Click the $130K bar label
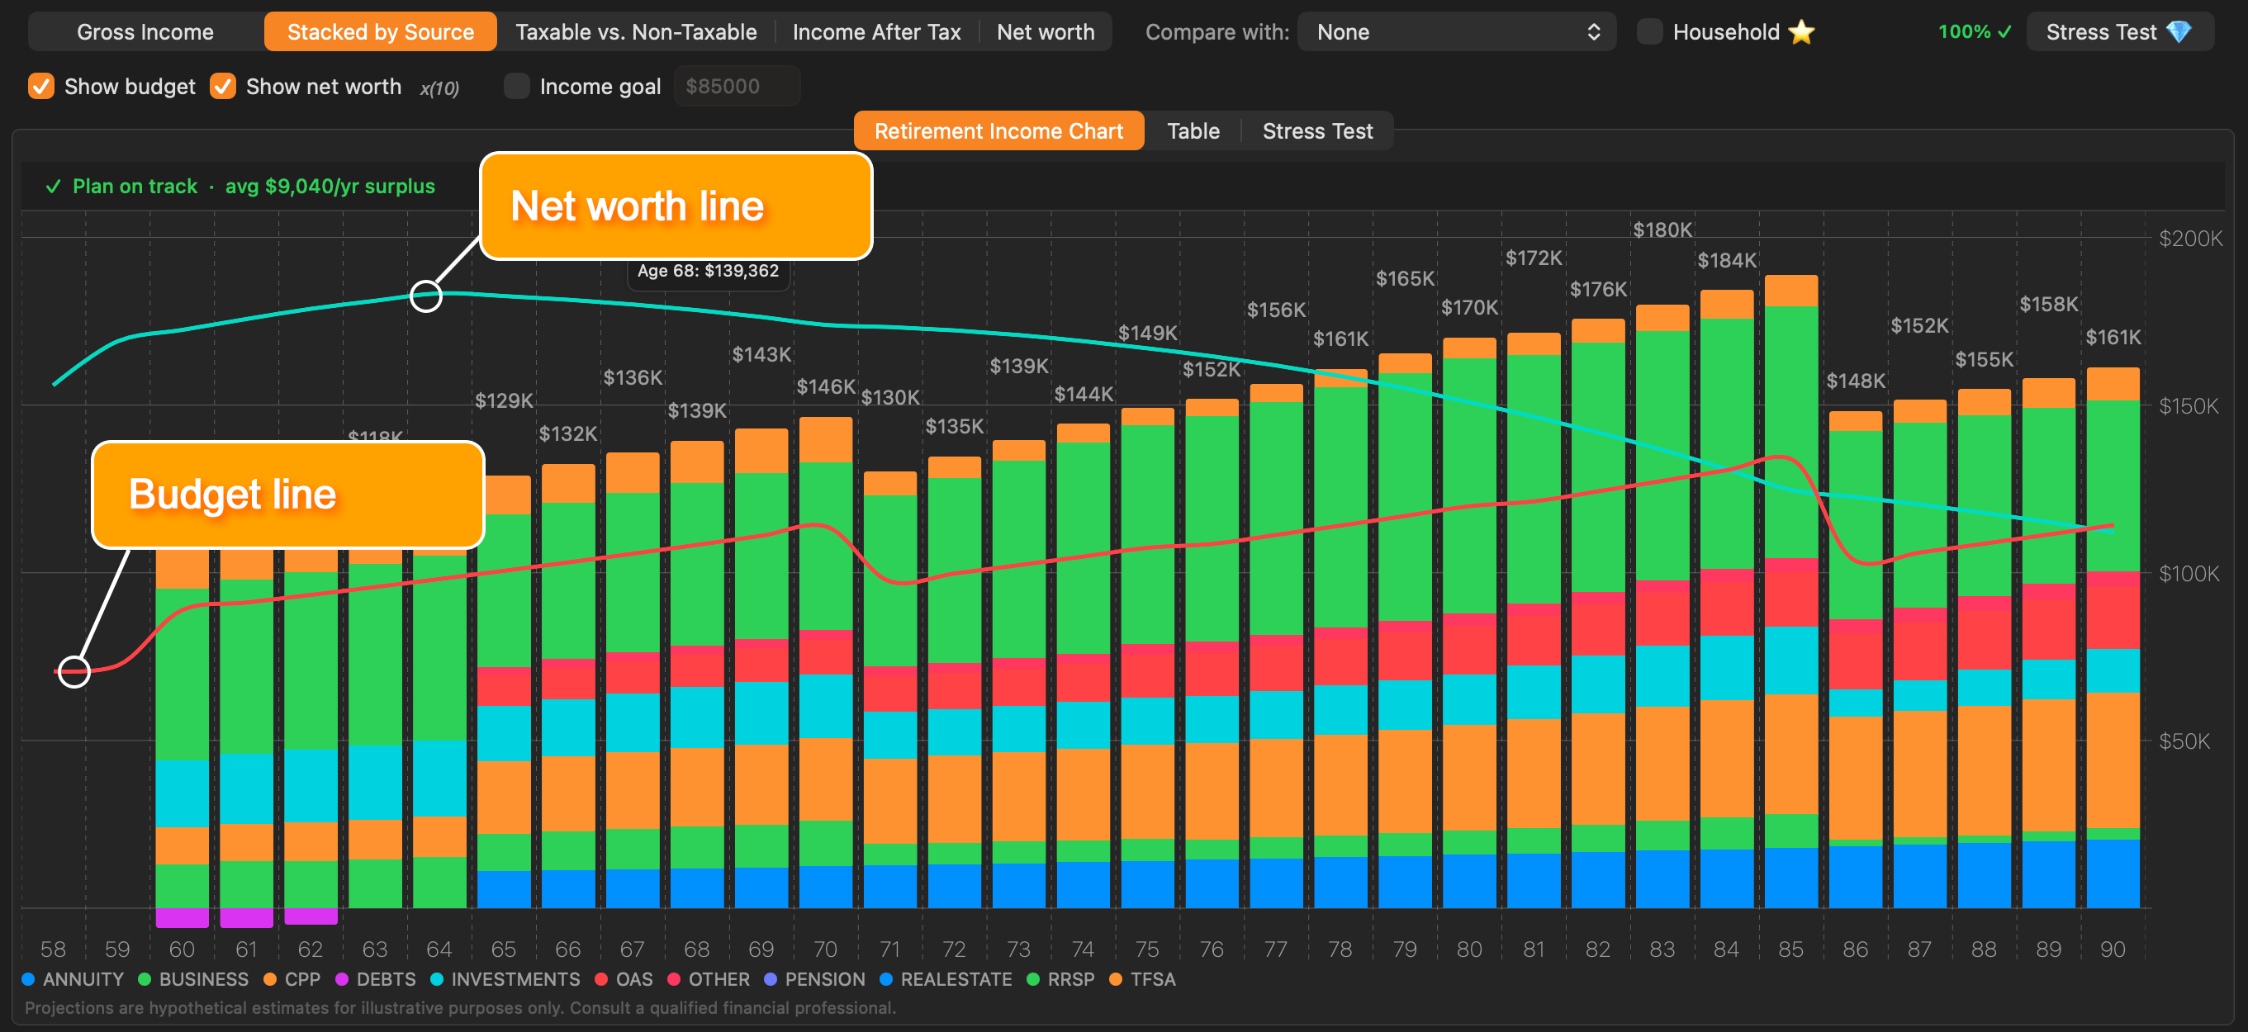This screenshot has width=2248, height=1032. 890,398
